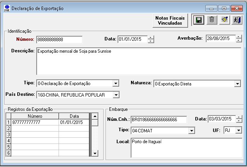Expand the UF state dropdown

[x=239, y=131]
